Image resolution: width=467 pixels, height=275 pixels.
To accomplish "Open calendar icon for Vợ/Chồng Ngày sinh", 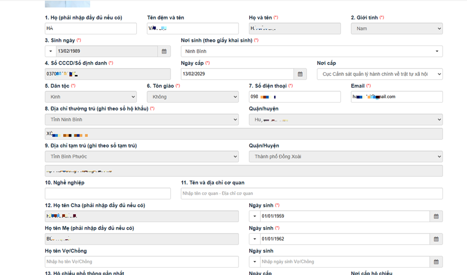I will 436,262.
